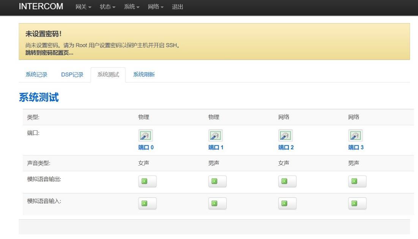The image size is (418, 239).
Task: Play analog voice output (模拟语音输出) for port 3
Action: 357,182
